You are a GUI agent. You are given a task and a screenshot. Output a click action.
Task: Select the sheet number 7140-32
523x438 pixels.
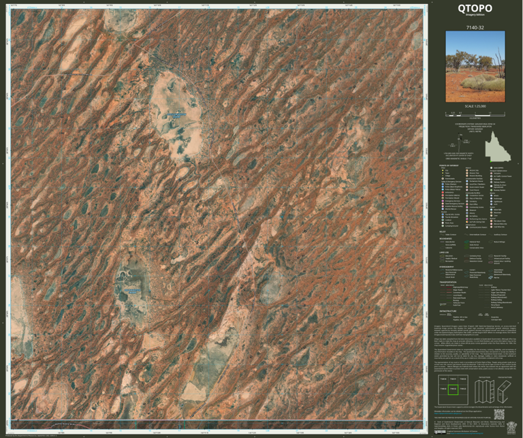point(475,28)
